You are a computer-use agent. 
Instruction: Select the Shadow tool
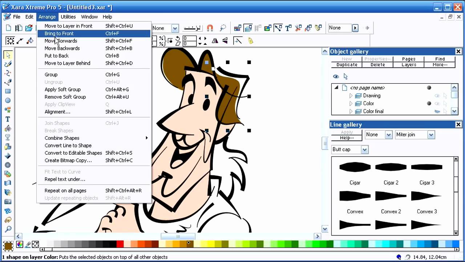(x=8, y=147)
